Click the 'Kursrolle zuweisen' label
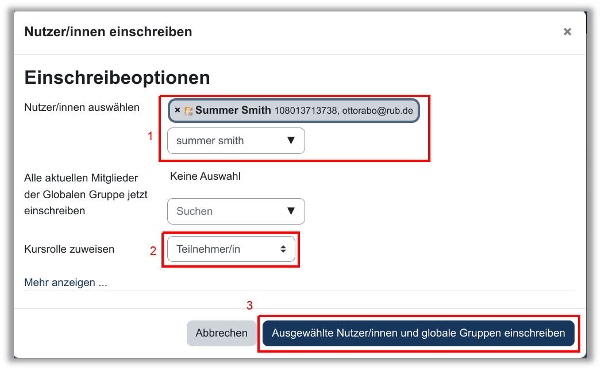Screen dimensions: 601x371 pos(69,249)
